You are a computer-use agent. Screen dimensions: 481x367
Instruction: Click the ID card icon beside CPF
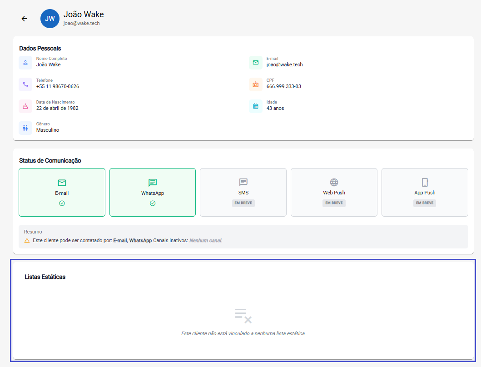point(256,84)
